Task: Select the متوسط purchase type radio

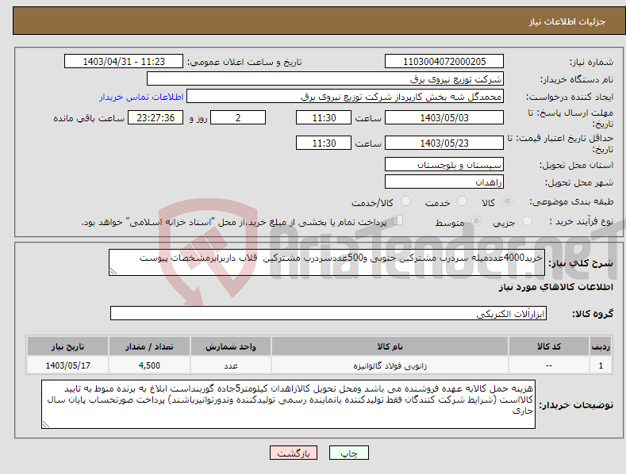Action: (x=476, y=220)
